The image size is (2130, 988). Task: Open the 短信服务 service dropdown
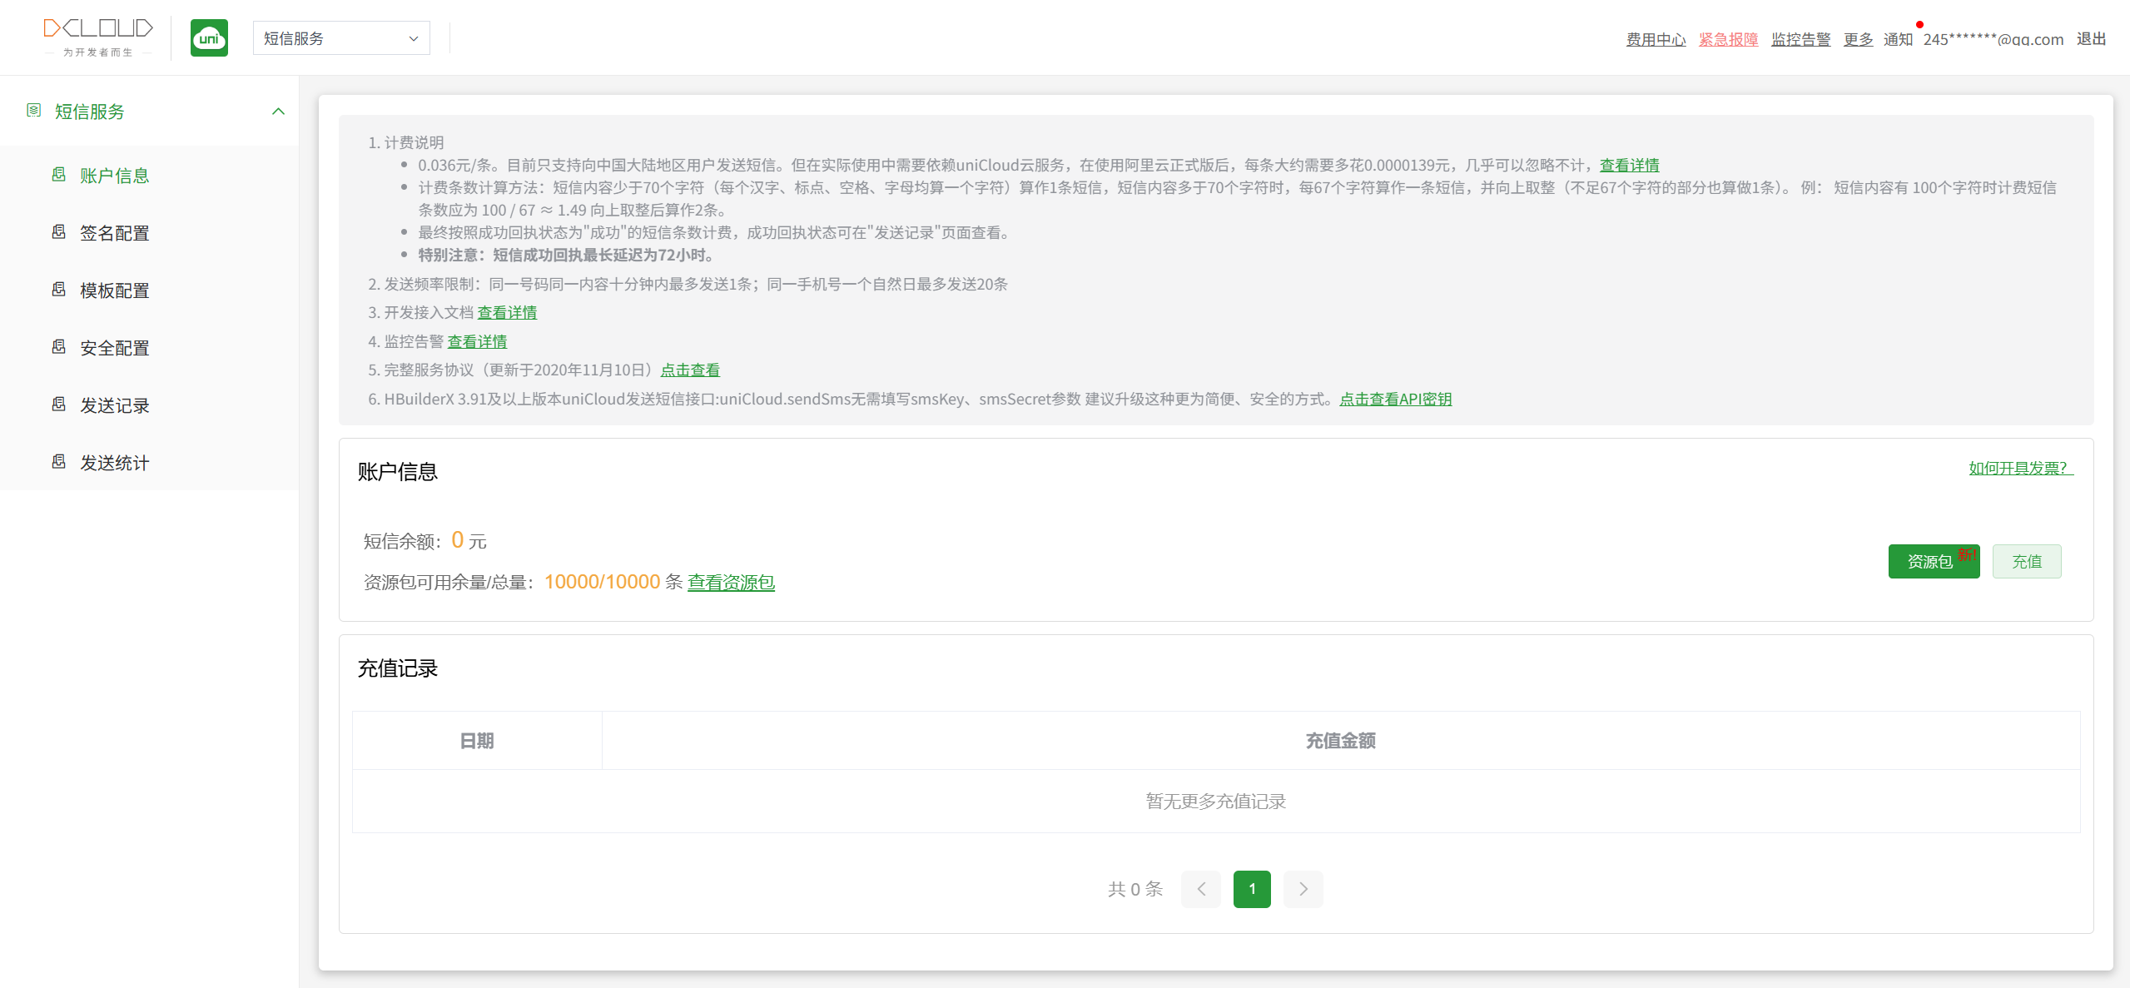[341, 38]
